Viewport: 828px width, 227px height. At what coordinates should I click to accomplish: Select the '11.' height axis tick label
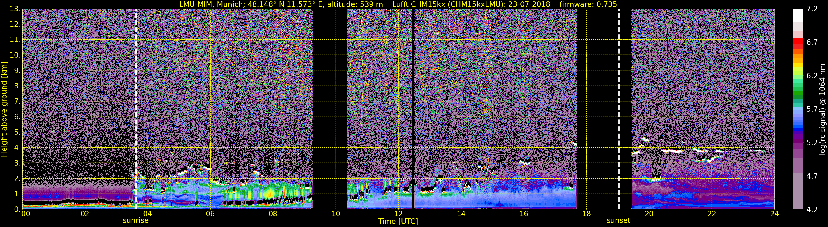coord(15,40)
